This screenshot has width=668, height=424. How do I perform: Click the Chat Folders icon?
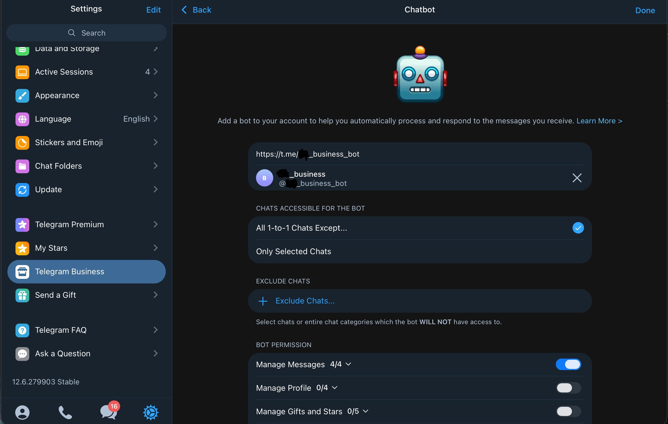coord(22,166)
